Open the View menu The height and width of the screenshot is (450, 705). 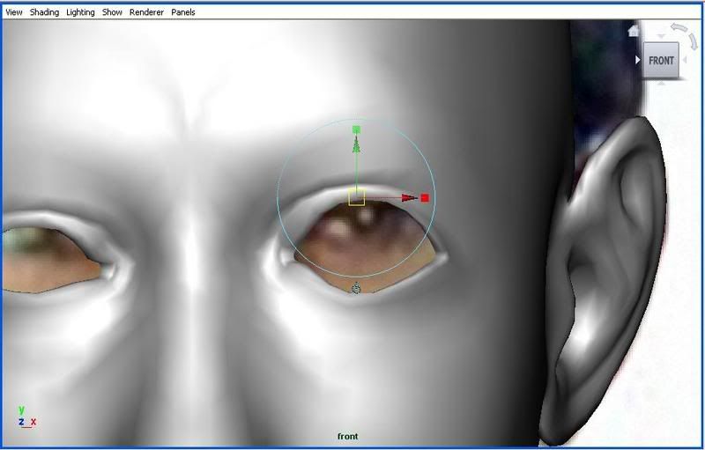[x=13, y=12]
